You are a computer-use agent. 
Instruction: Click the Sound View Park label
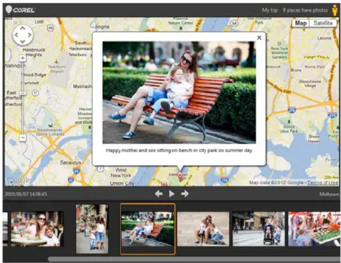pos(289,129)
